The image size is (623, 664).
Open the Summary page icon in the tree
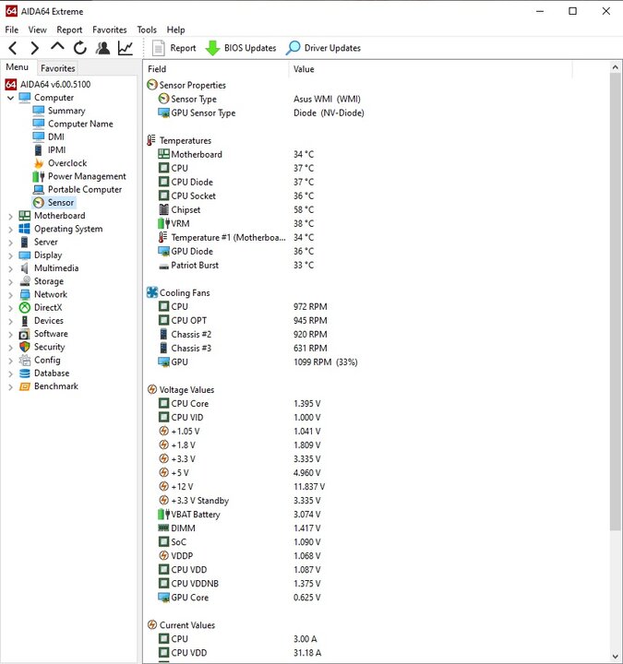coord(39,111)
